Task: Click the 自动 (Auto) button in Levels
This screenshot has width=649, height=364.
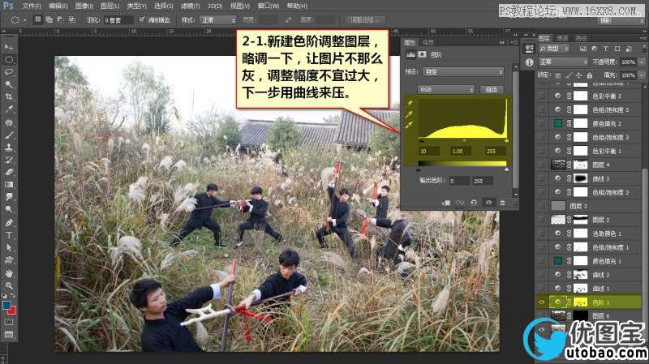Action: tap(492, 89)
